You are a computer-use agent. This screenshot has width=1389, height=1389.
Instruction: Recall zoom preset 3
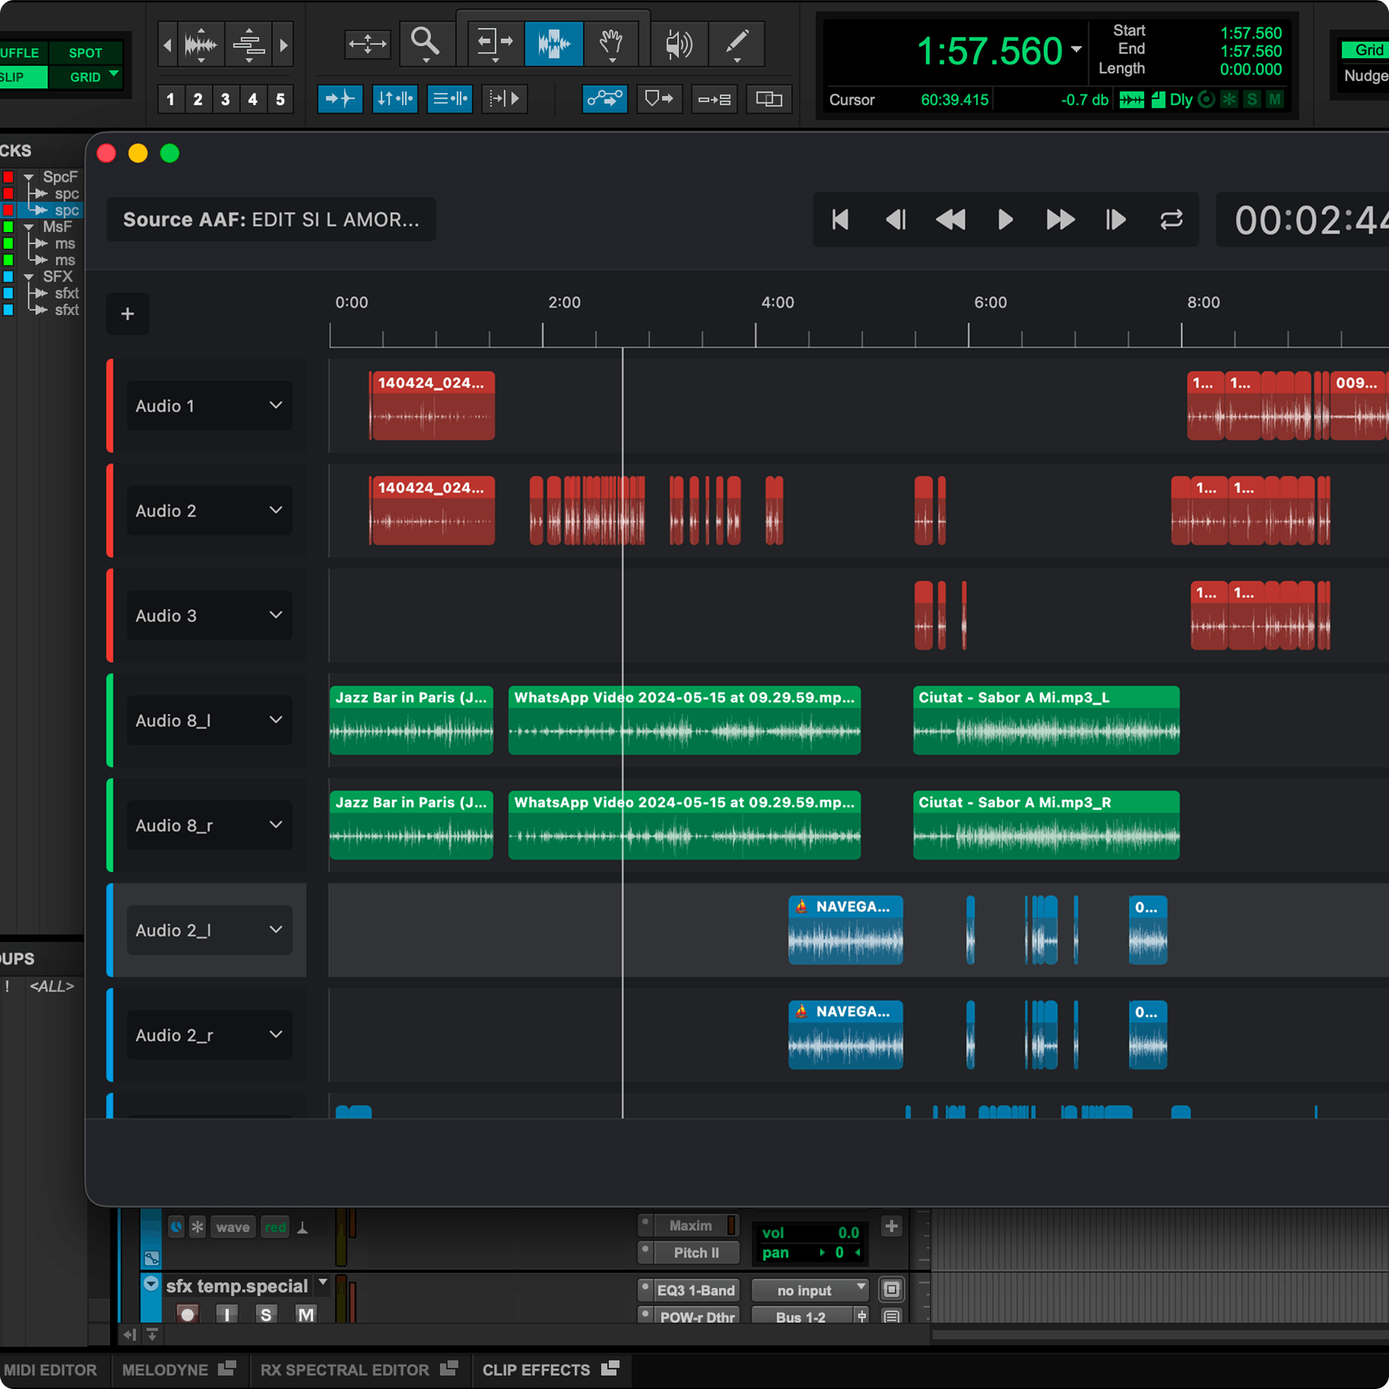click(x=225, y=99)
